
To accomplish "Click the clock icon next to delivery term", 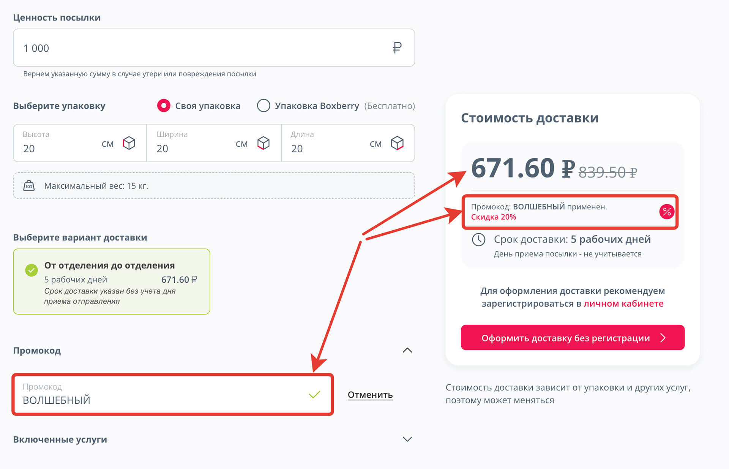I will (479, 239).
